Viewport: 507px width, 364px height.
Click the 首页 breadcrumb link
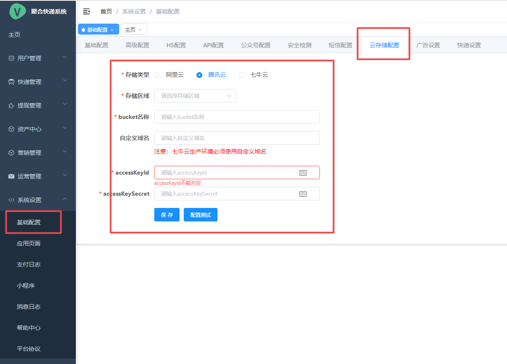(x=106, y=11)
